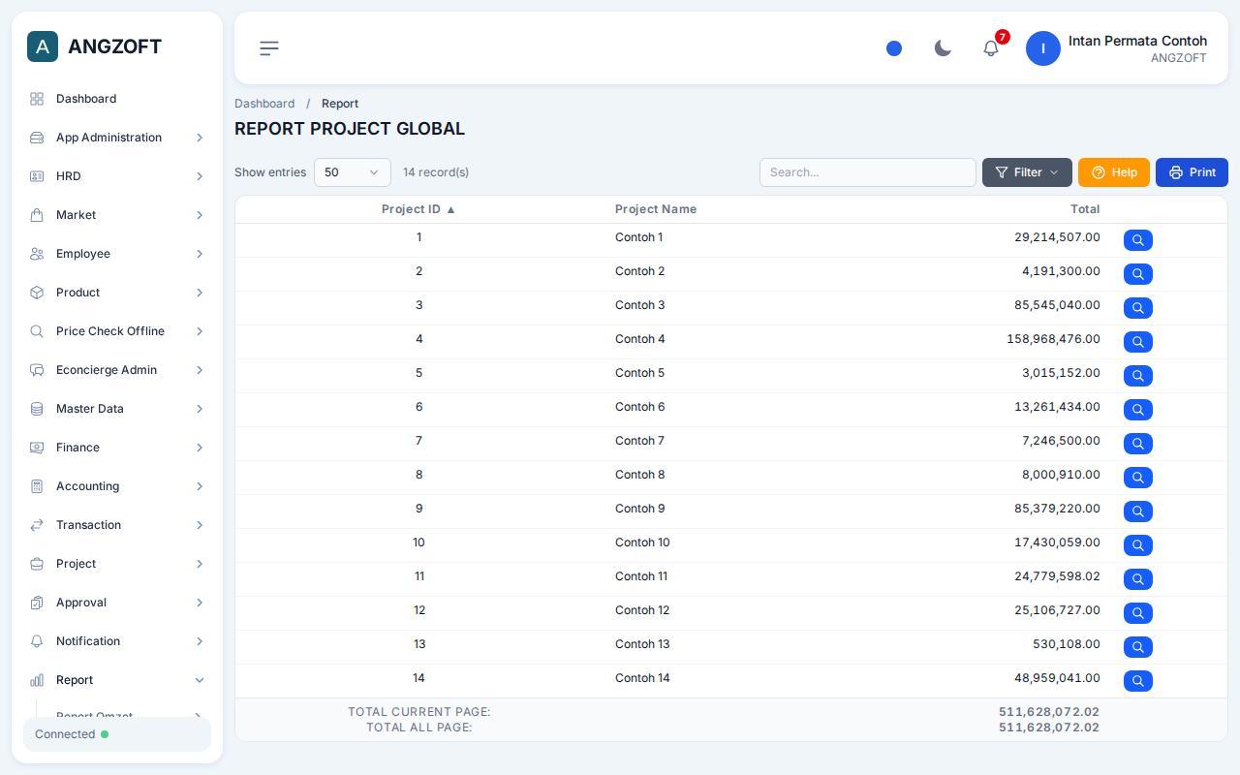View details for Contoh 7 row

click(x=1138, y=444)
